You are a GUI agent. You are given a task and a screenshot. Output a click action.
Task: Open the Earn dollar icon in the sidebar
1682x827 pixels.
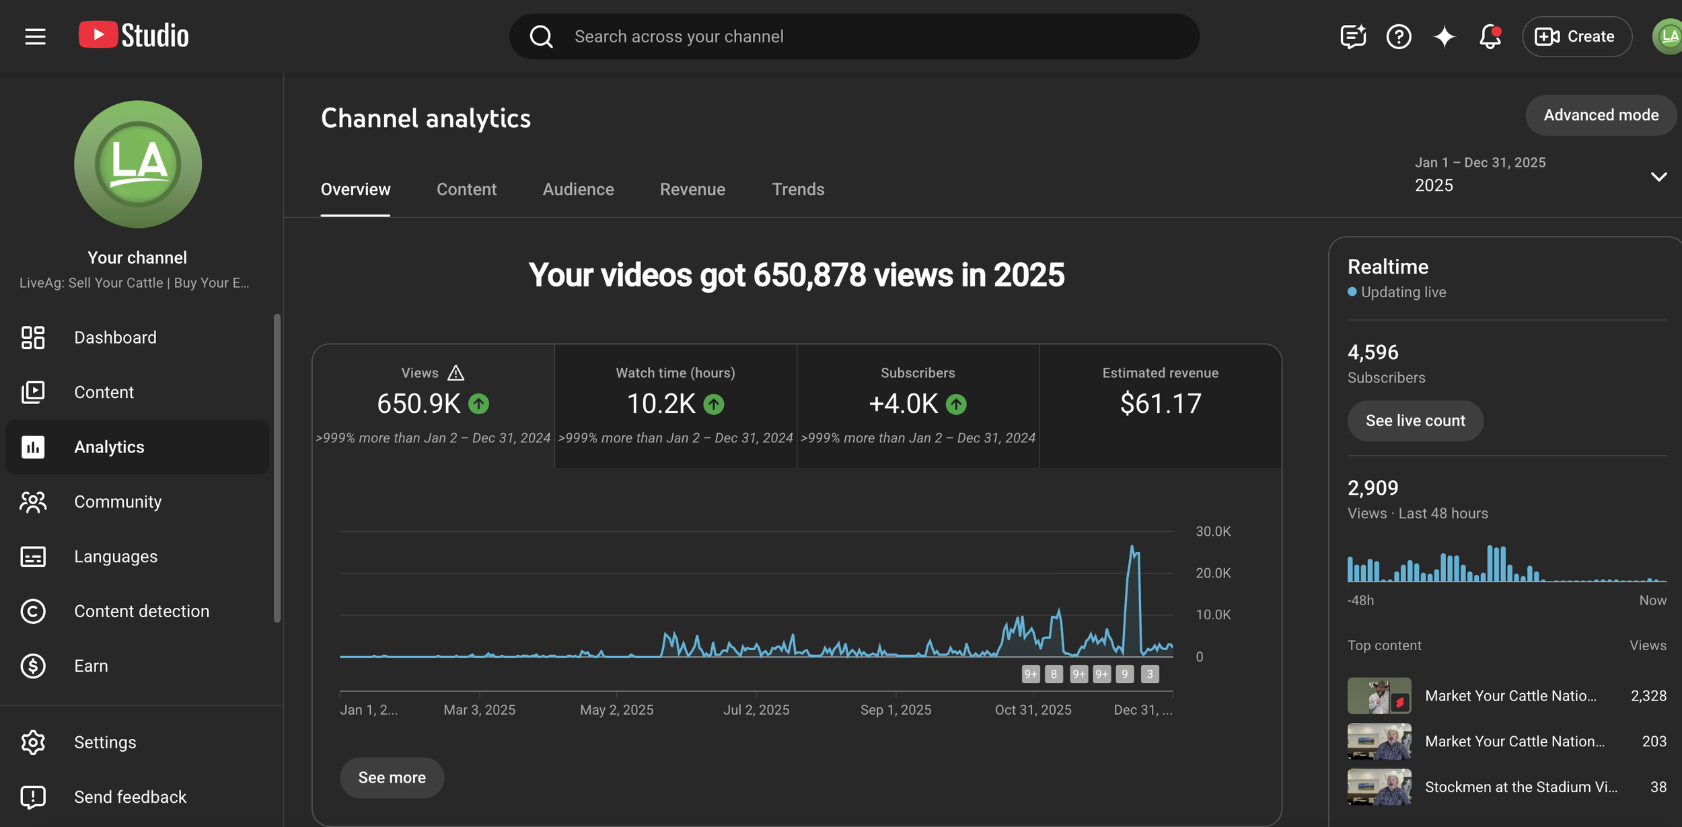click(33, 666)
